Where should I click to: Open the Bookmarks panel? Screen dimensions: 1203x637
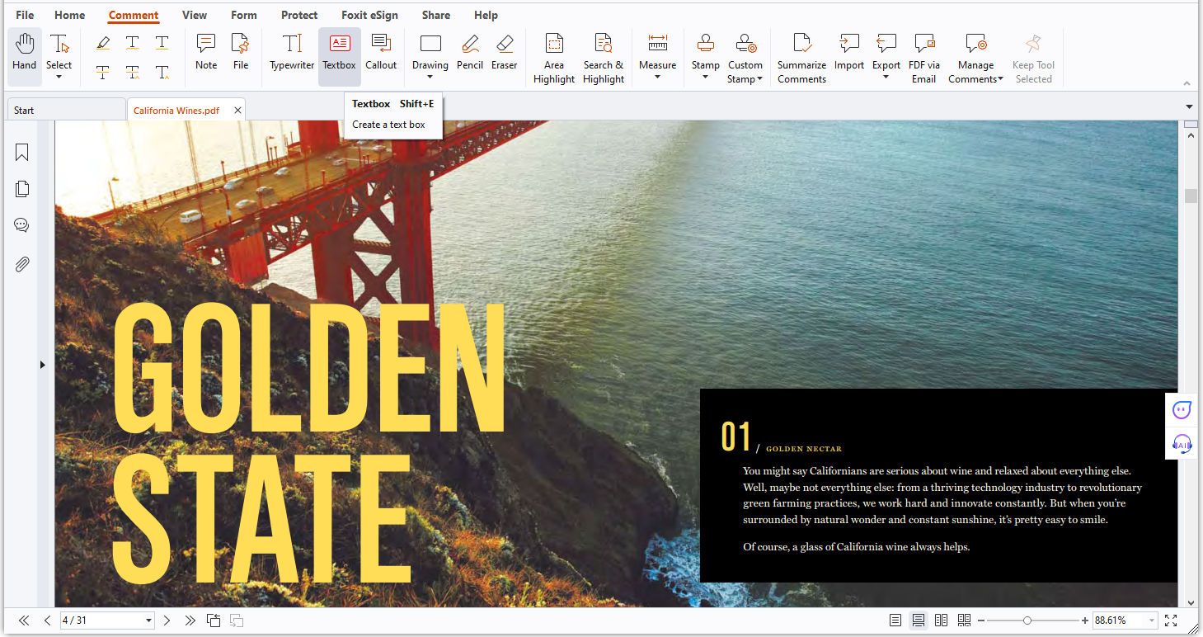click(21, 152)
